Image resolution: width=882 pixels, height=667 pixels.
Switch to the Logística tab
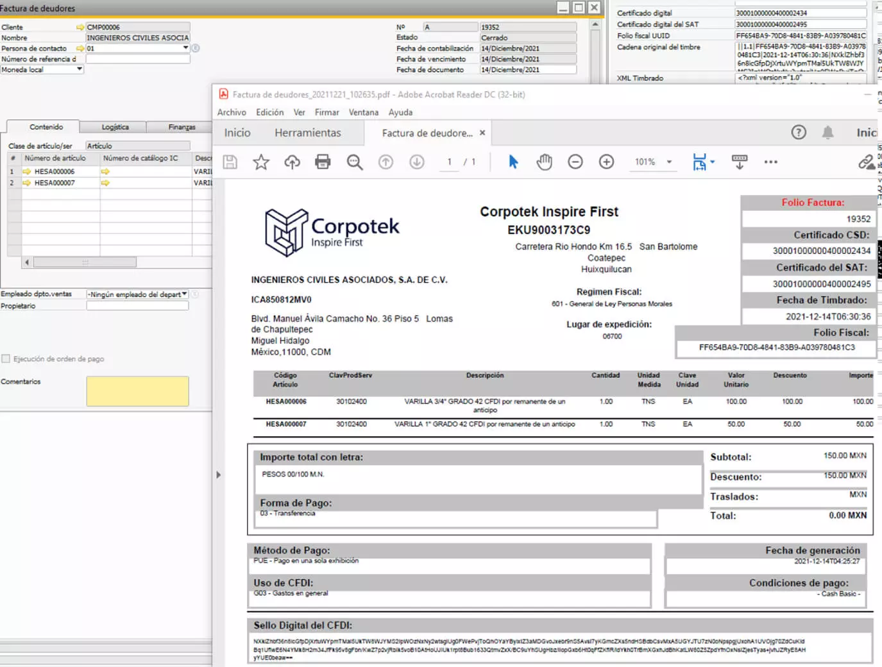(115, 127)
